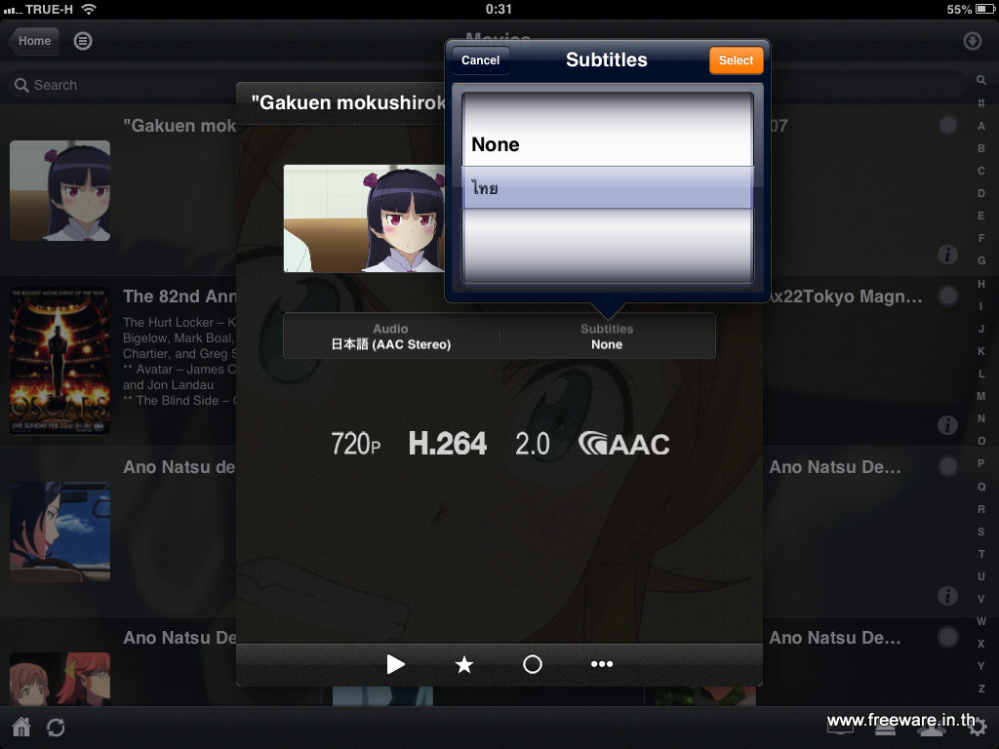Toggle watched circle on top-right 07 row
999x749 pixels.
coord(948,125)
